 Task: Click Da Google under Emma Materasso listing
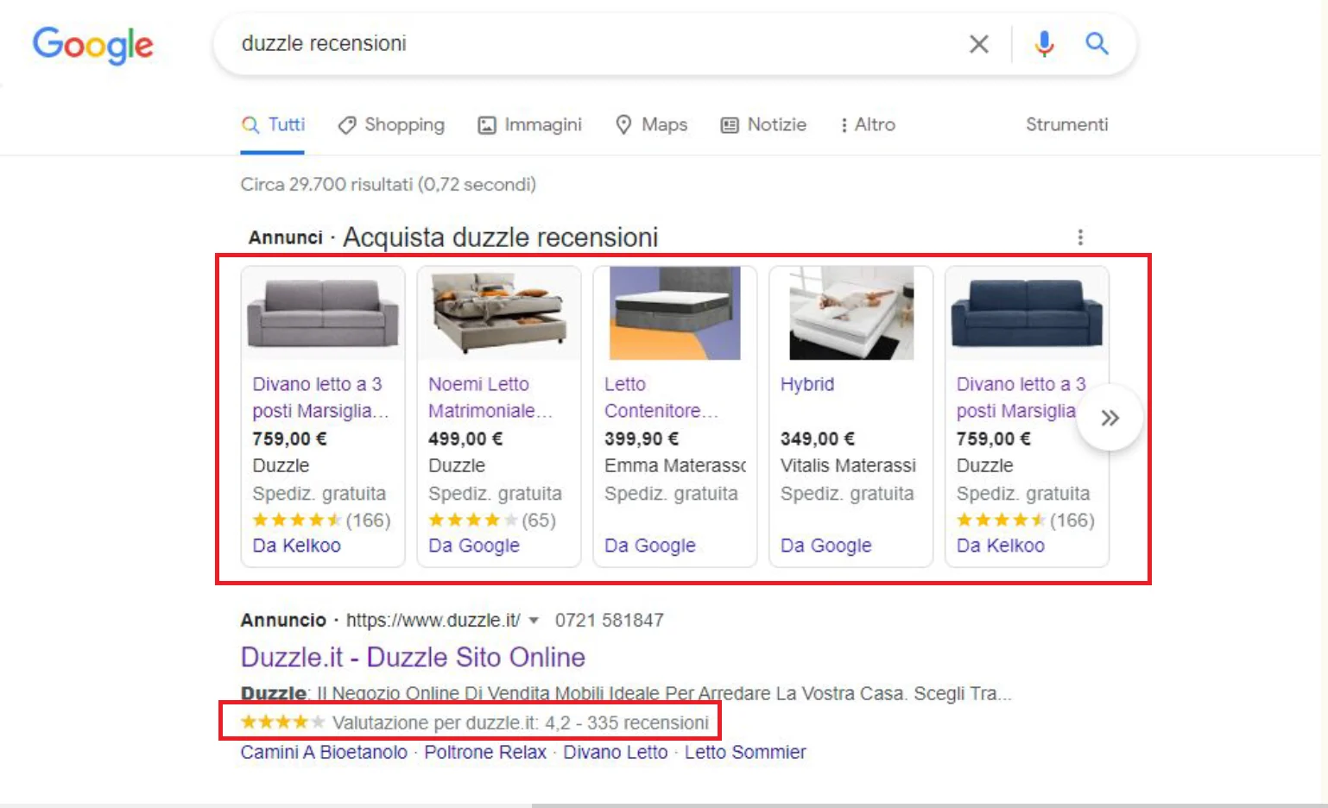pyautogui.click(x=650, y=546)
